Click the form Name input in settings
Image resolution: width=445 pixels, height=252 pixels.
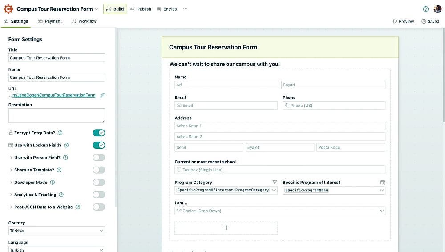pyautogui.click(x=57, y=77)
